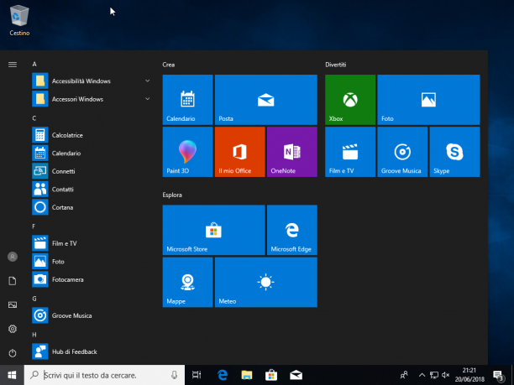This screenshot has height=385, width=514.
Task: Launch the Paint 3D tile
Action: pyautogui.click(x=187, y=152)
